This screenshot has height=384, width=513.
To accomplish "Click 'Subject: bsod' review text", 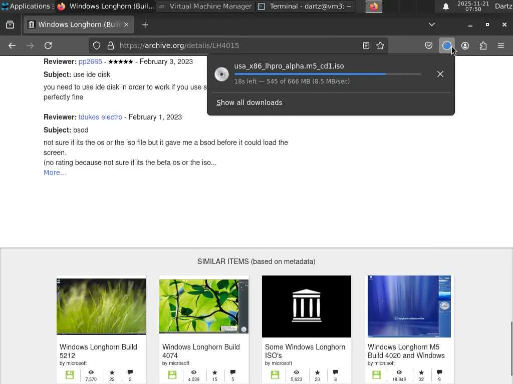I will point(66,130).
